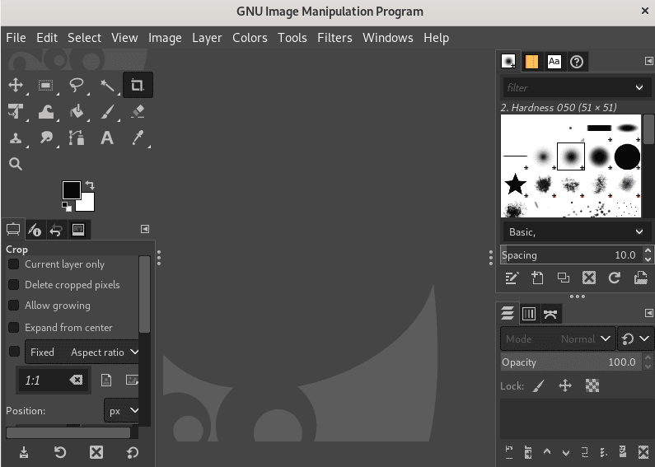655x467 pixels.
Task: Select the Bucket Fill tool
Action: (x=77, y=111)
